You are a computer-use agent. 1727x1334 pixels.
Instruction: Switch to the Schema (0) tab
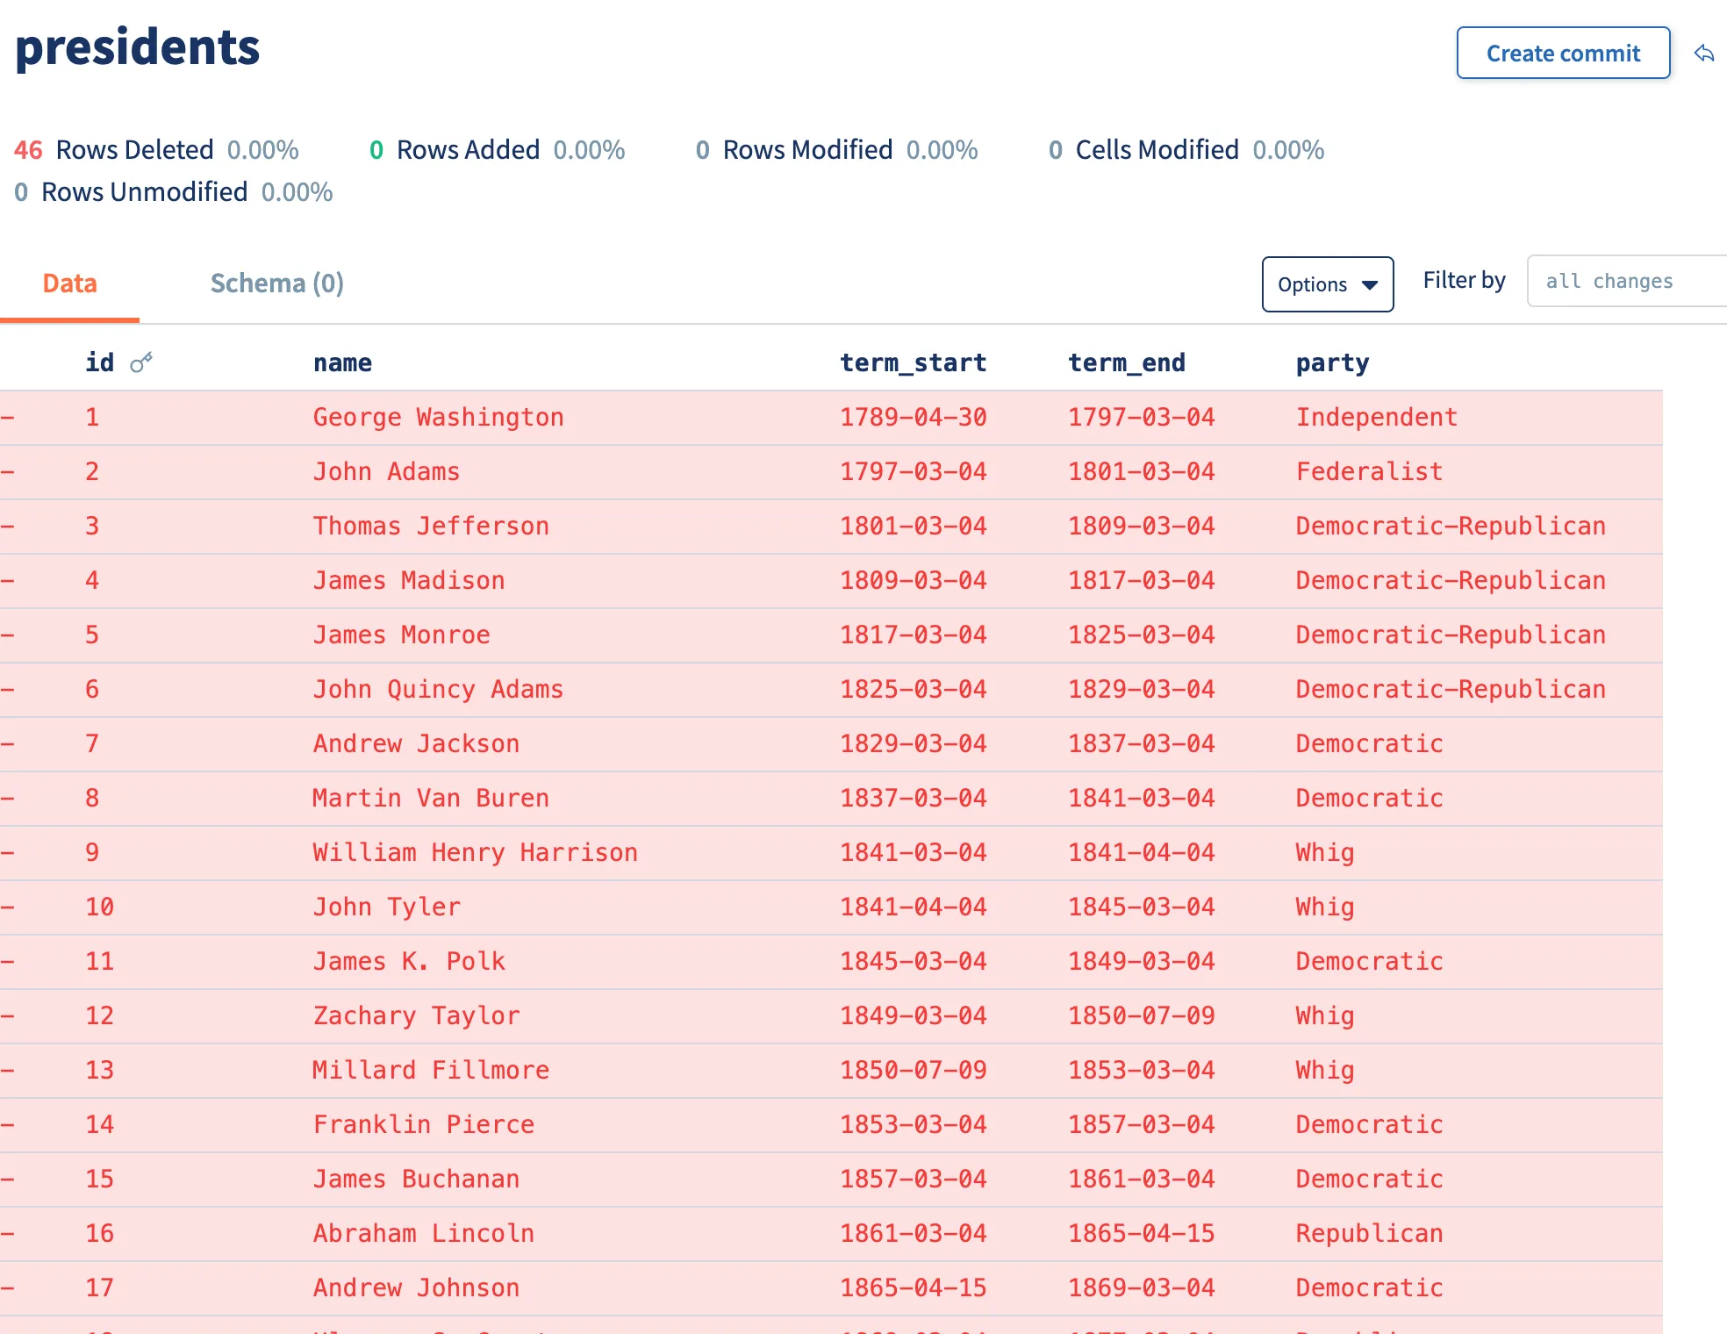(x=276, y=283)
